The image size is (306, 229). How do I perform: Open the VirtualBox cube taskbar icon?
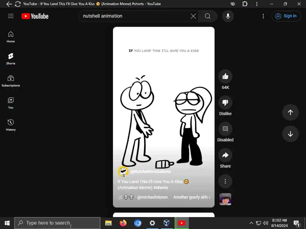point(167,223)
